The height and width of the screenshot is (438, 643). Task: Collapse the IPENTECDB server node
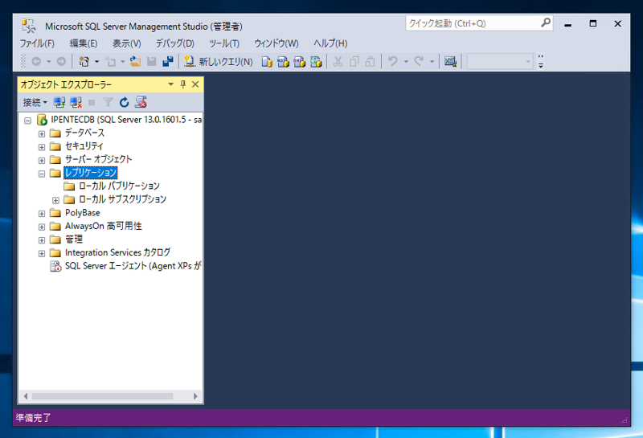click(27, 121)
